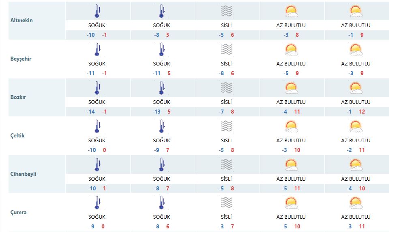397x232 pixels.
Task: Click Bozkır minimum temperature -14
Action: pyautogui.click(x=91, y=112)
